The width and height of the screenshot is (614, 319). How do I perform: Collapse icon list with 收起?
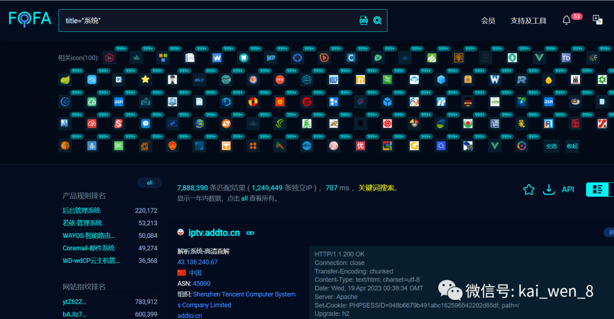572,146
